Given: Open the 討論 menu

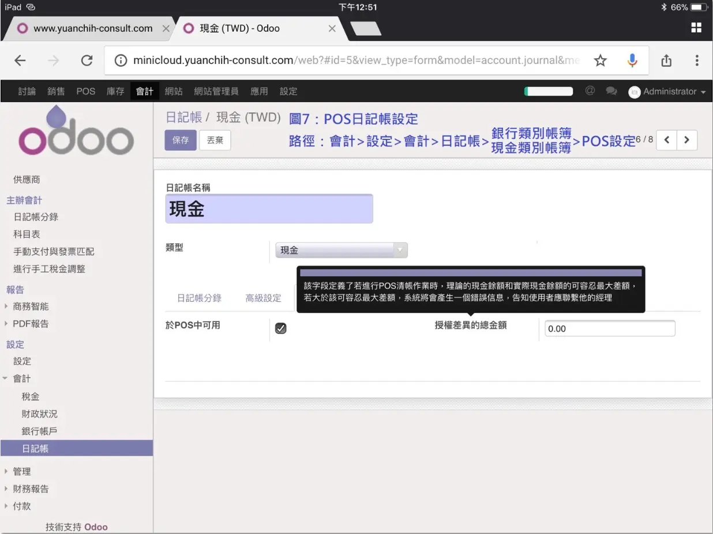Looking at the screenshot, I should (x=27, y=91).
